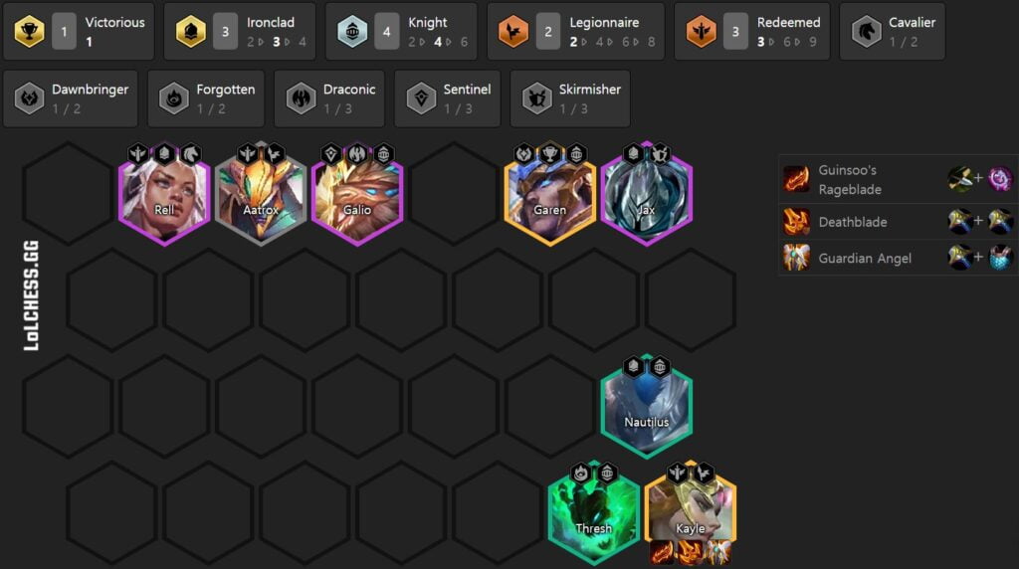Select the Aatrox champion hexagon
Screen dimensions: 1019x569
pos(261,194)
